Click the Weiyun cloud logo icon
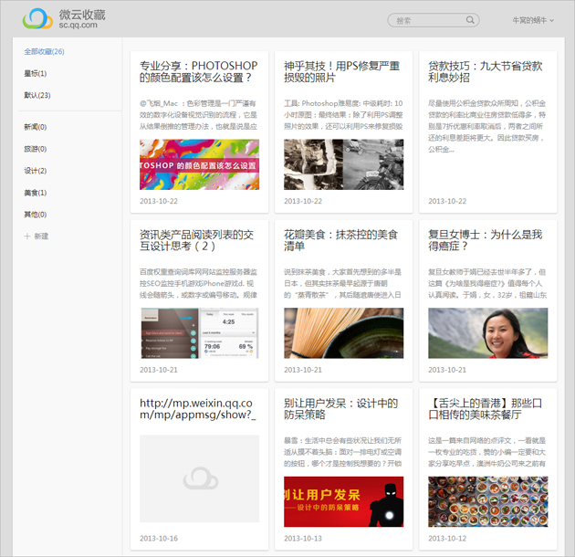The image size is (575, 557). 37,19
